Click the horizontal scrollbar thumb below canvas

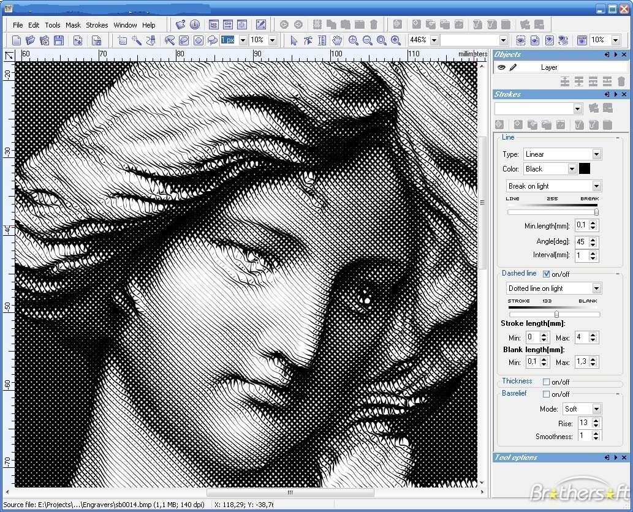[x=290, y=492]
